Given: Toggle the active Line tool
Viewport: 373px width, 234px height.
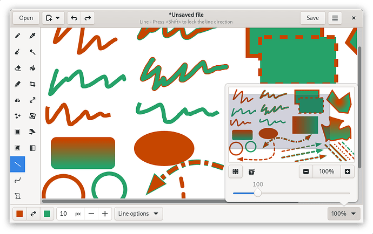Looking at the screenshot, I should click(x=18, y=164).
